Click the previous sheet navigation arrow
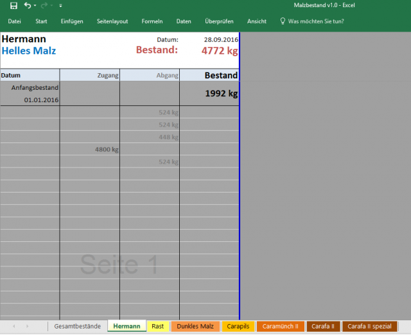411x335 pixels. 14,327
